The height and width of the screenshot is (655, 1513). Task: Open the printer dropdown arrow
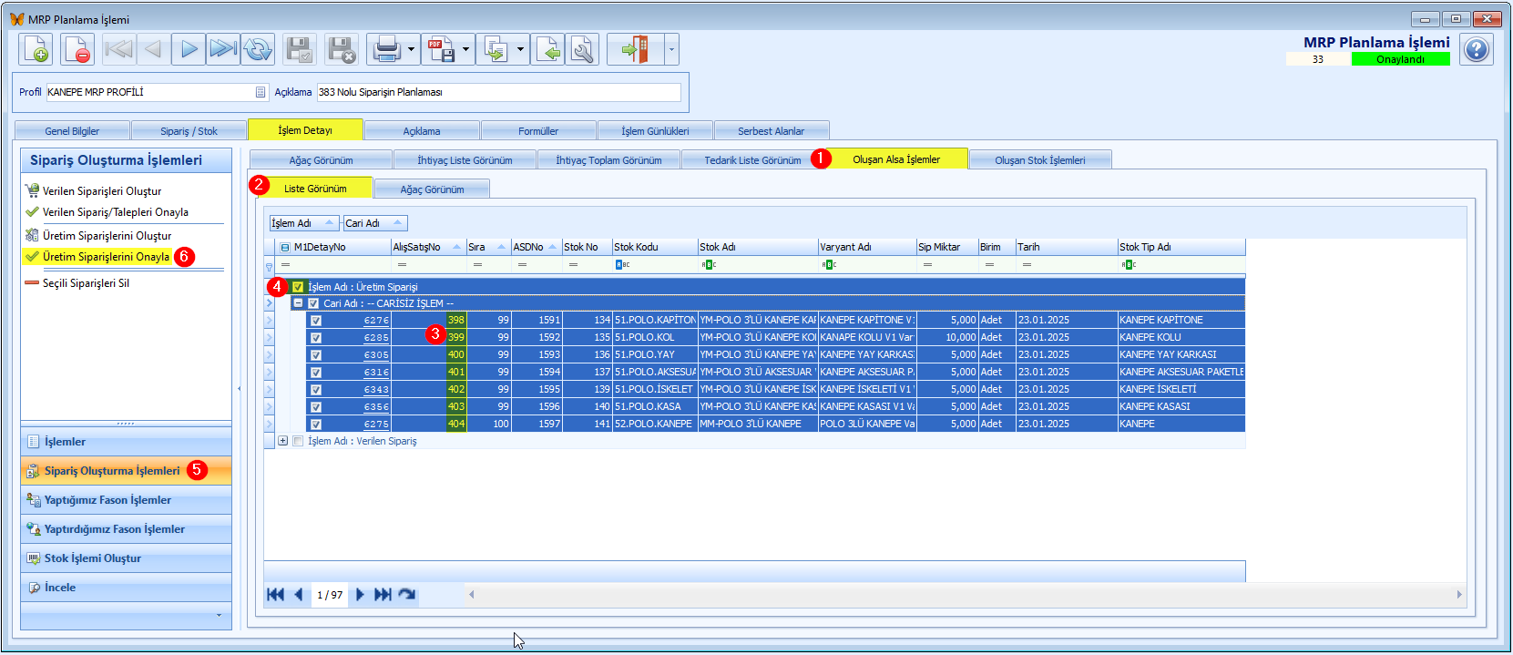(x=412, y=49)
